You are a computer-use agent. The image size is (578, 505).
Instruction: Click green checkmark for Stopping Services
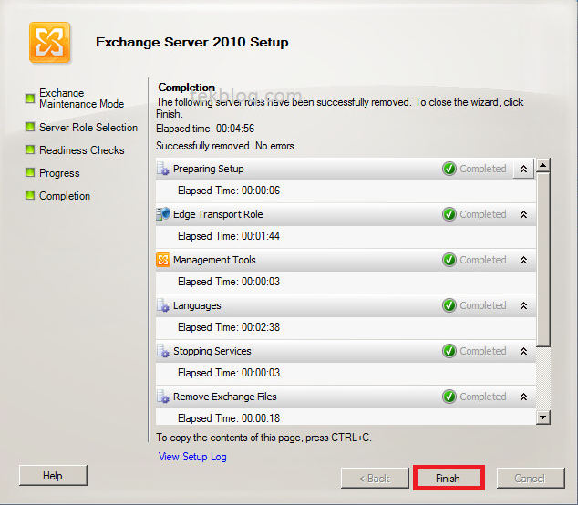[x=449, y=351]
